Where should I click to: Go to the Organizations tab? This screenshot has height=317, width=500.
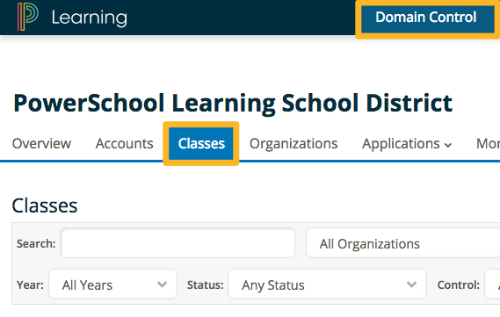(293, 143)
